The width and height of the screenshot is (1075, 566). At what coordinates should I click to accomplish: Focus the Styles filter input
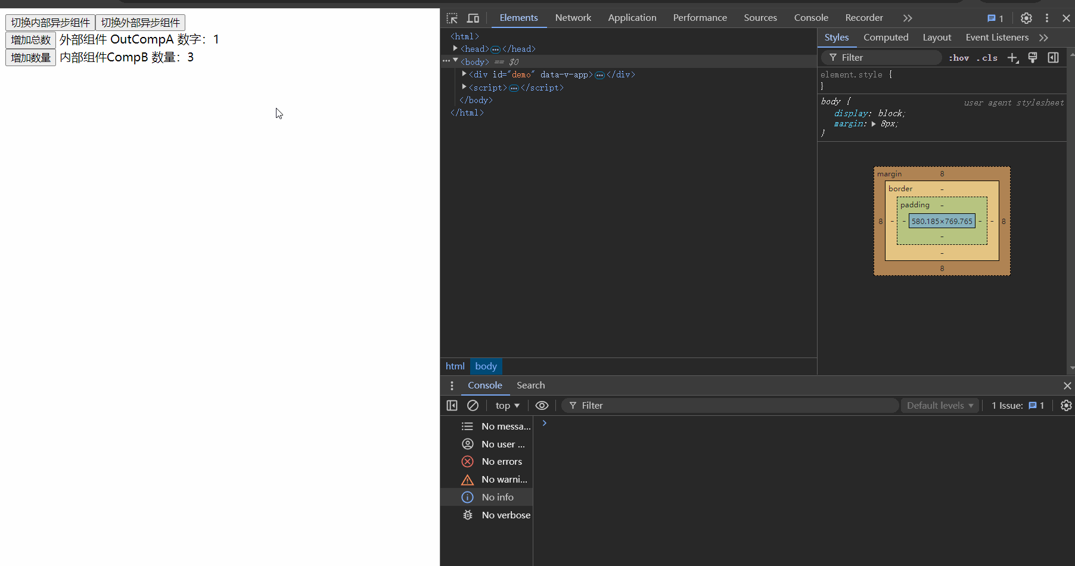(882, 57)
